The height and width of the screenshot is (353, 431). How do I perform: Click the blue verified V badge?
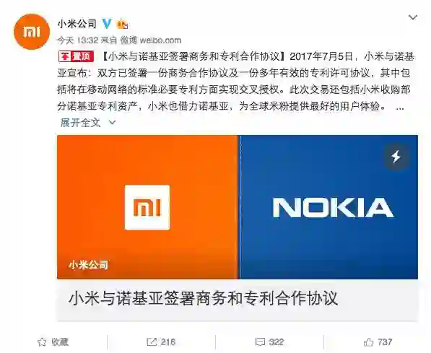point(107,24)
